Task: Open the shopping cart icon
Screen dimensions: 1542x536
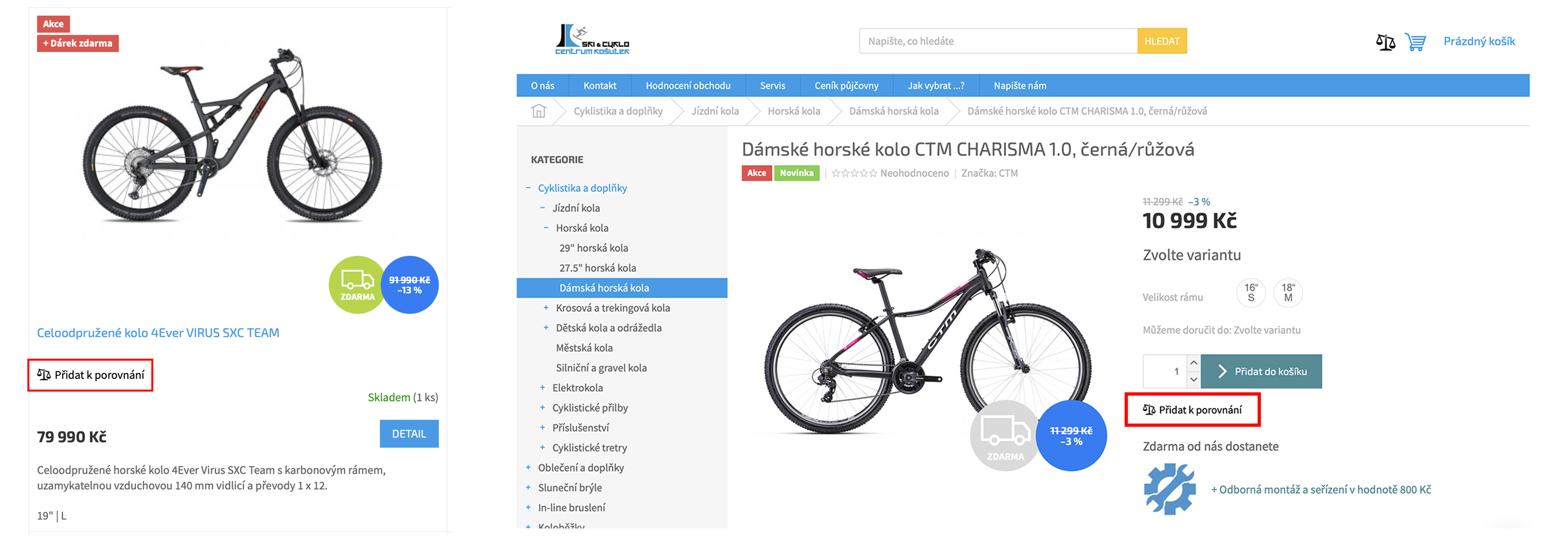Action: (1416, 42)
